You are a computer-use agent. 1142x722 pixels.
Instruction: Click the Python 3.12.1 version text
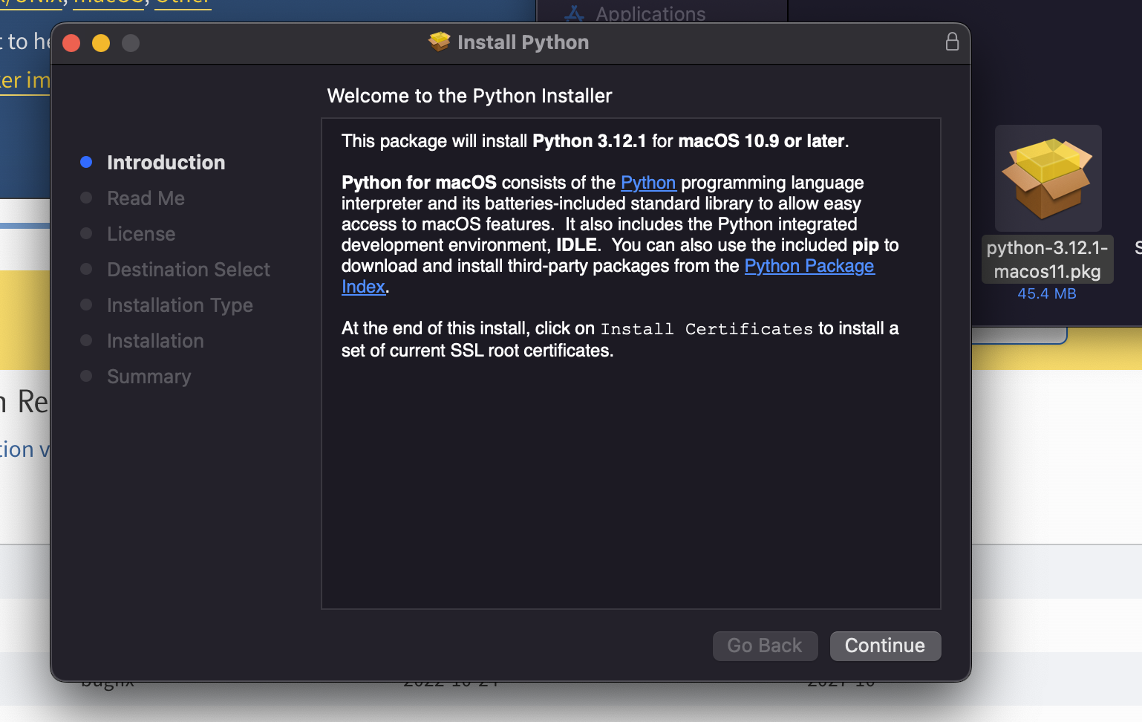tap(590, 141)
